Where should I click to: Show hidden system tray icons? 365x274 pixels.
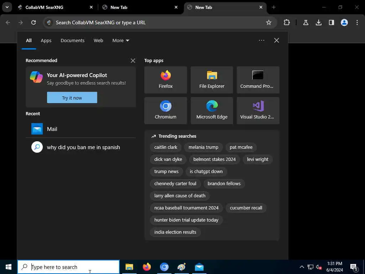click(302, 267)
